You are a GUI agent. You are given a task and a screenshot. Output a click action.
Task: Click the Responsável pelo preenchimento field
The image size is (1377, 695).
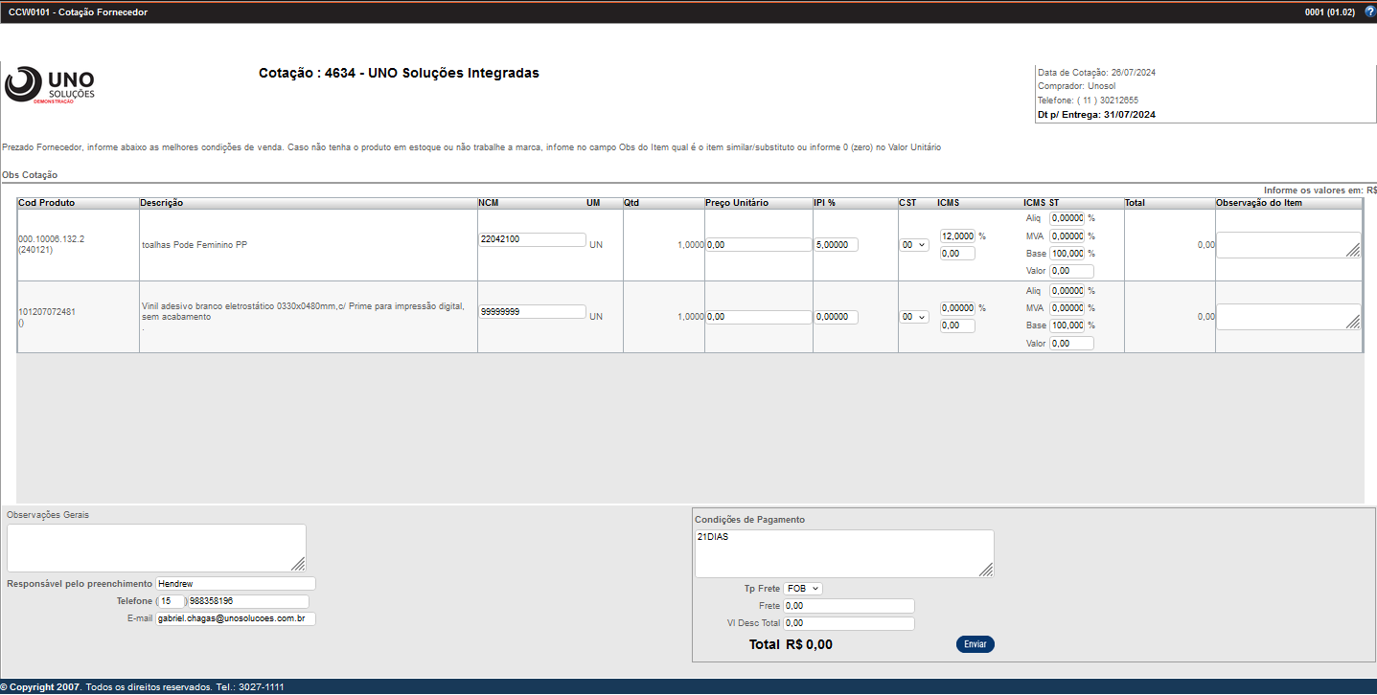tap(235, 584)
